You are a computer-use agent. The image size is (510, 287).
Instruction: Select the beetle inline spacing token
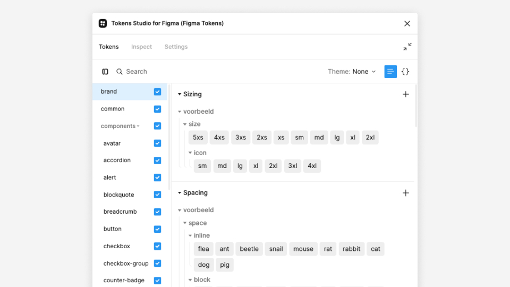pos(249,249)
